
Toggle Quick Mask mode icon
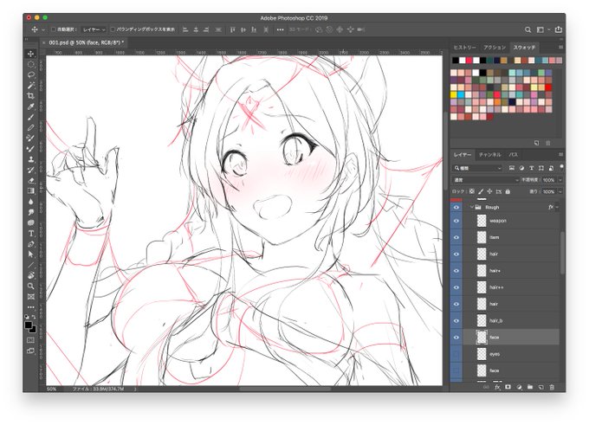pyautogui.click(x=31, y=340)
